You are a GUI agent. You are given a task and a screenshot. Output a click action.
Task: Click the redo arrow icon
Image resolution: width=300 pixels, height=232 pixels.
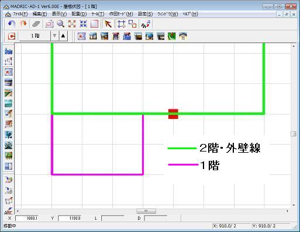(x=23, y=24)
